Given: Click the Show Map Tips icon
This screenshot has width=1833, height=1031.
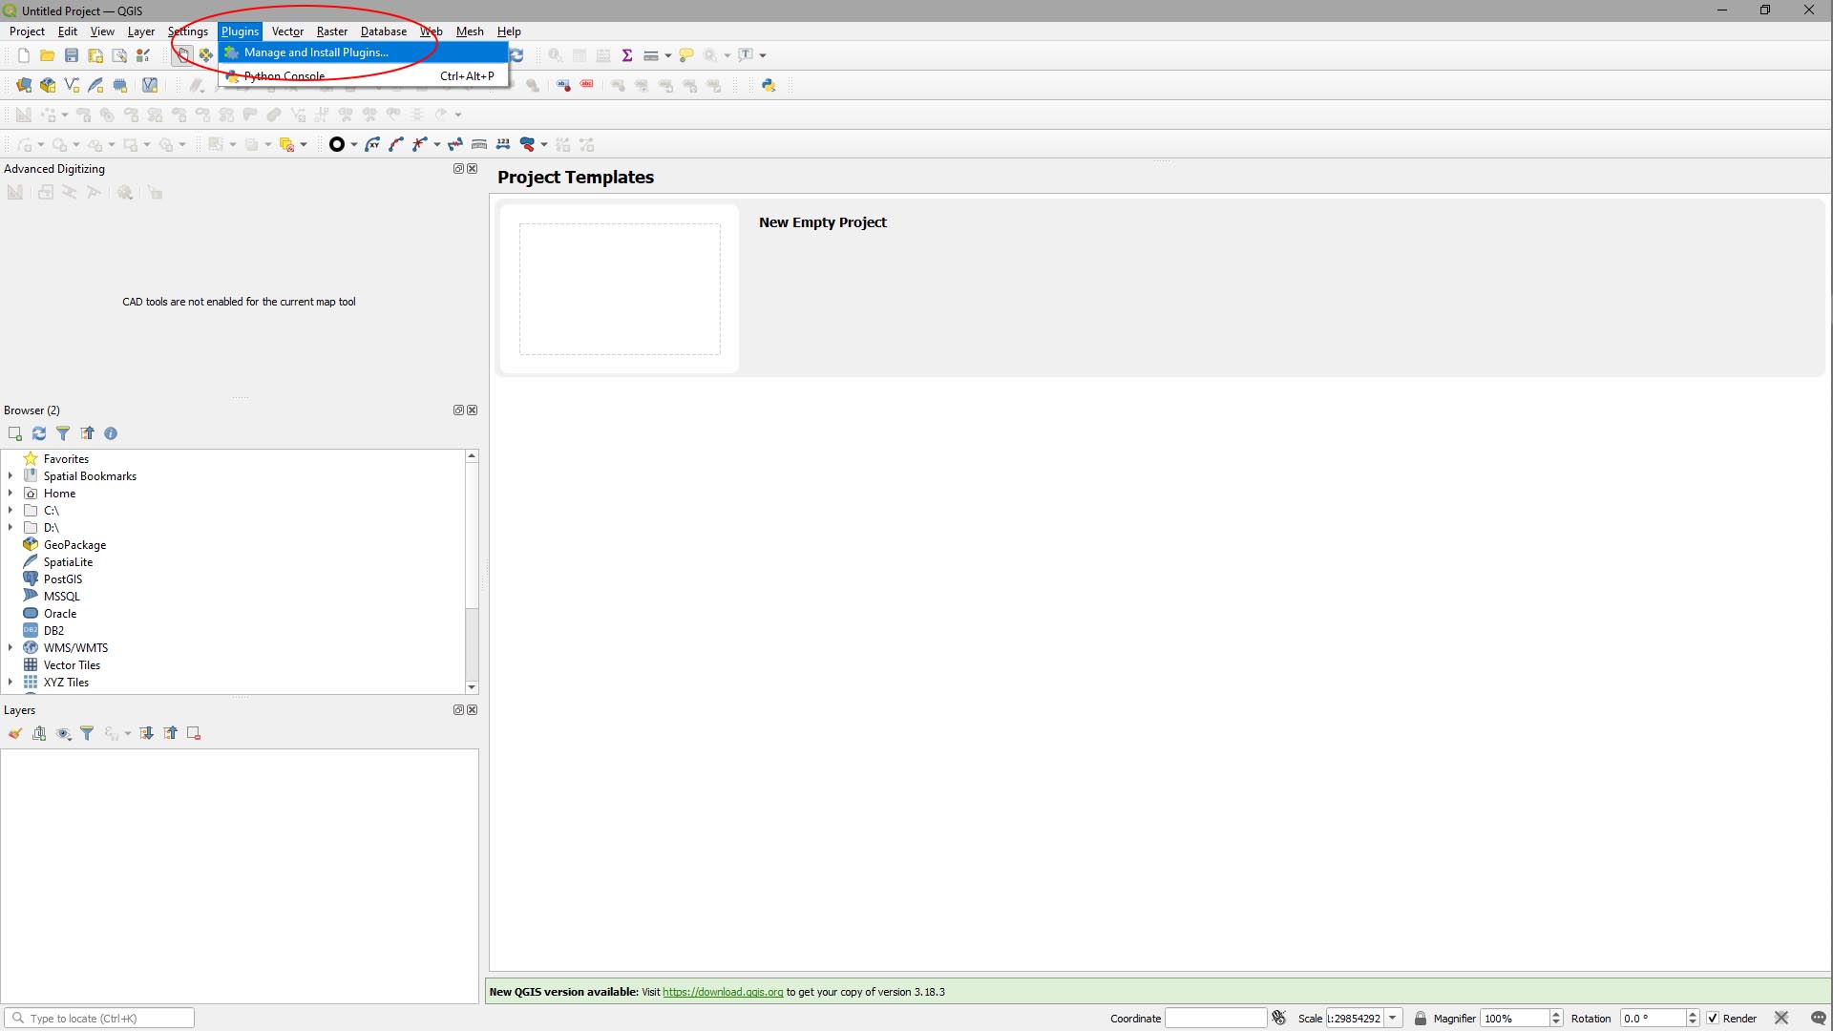Looking at the screenshot, I should 686,55.
